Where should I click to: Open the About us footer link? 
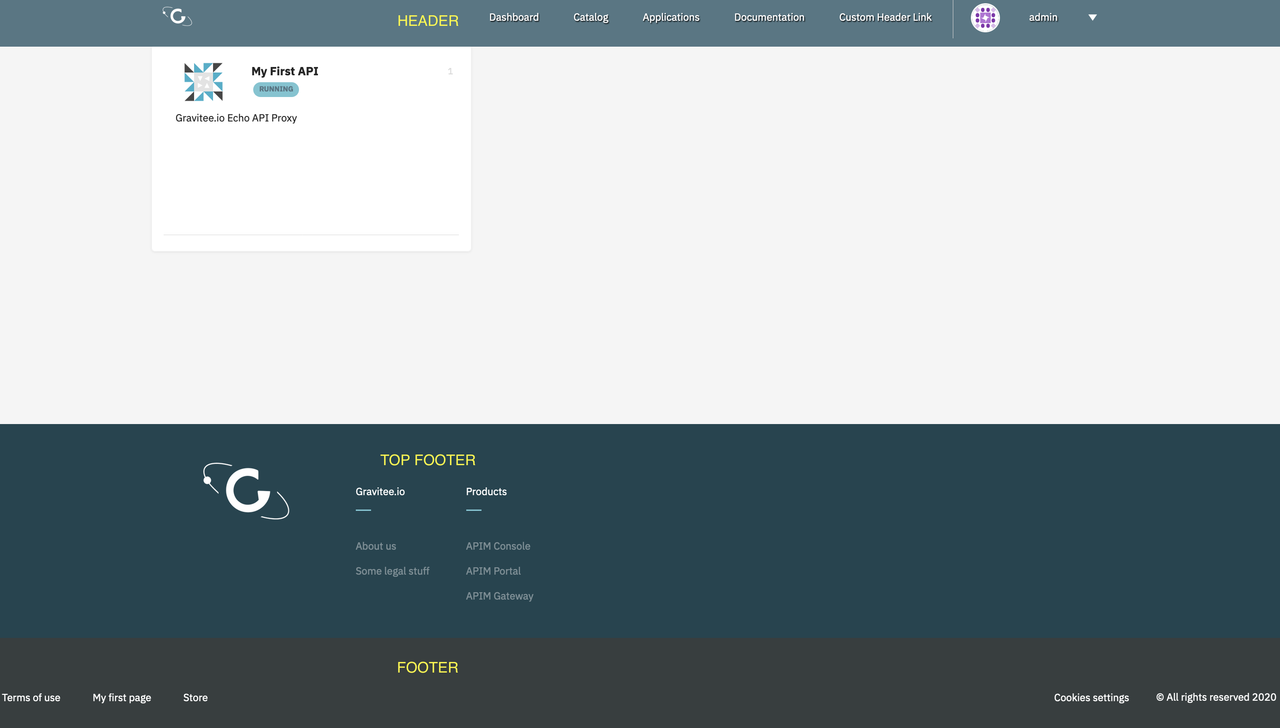tap(376, 546)
